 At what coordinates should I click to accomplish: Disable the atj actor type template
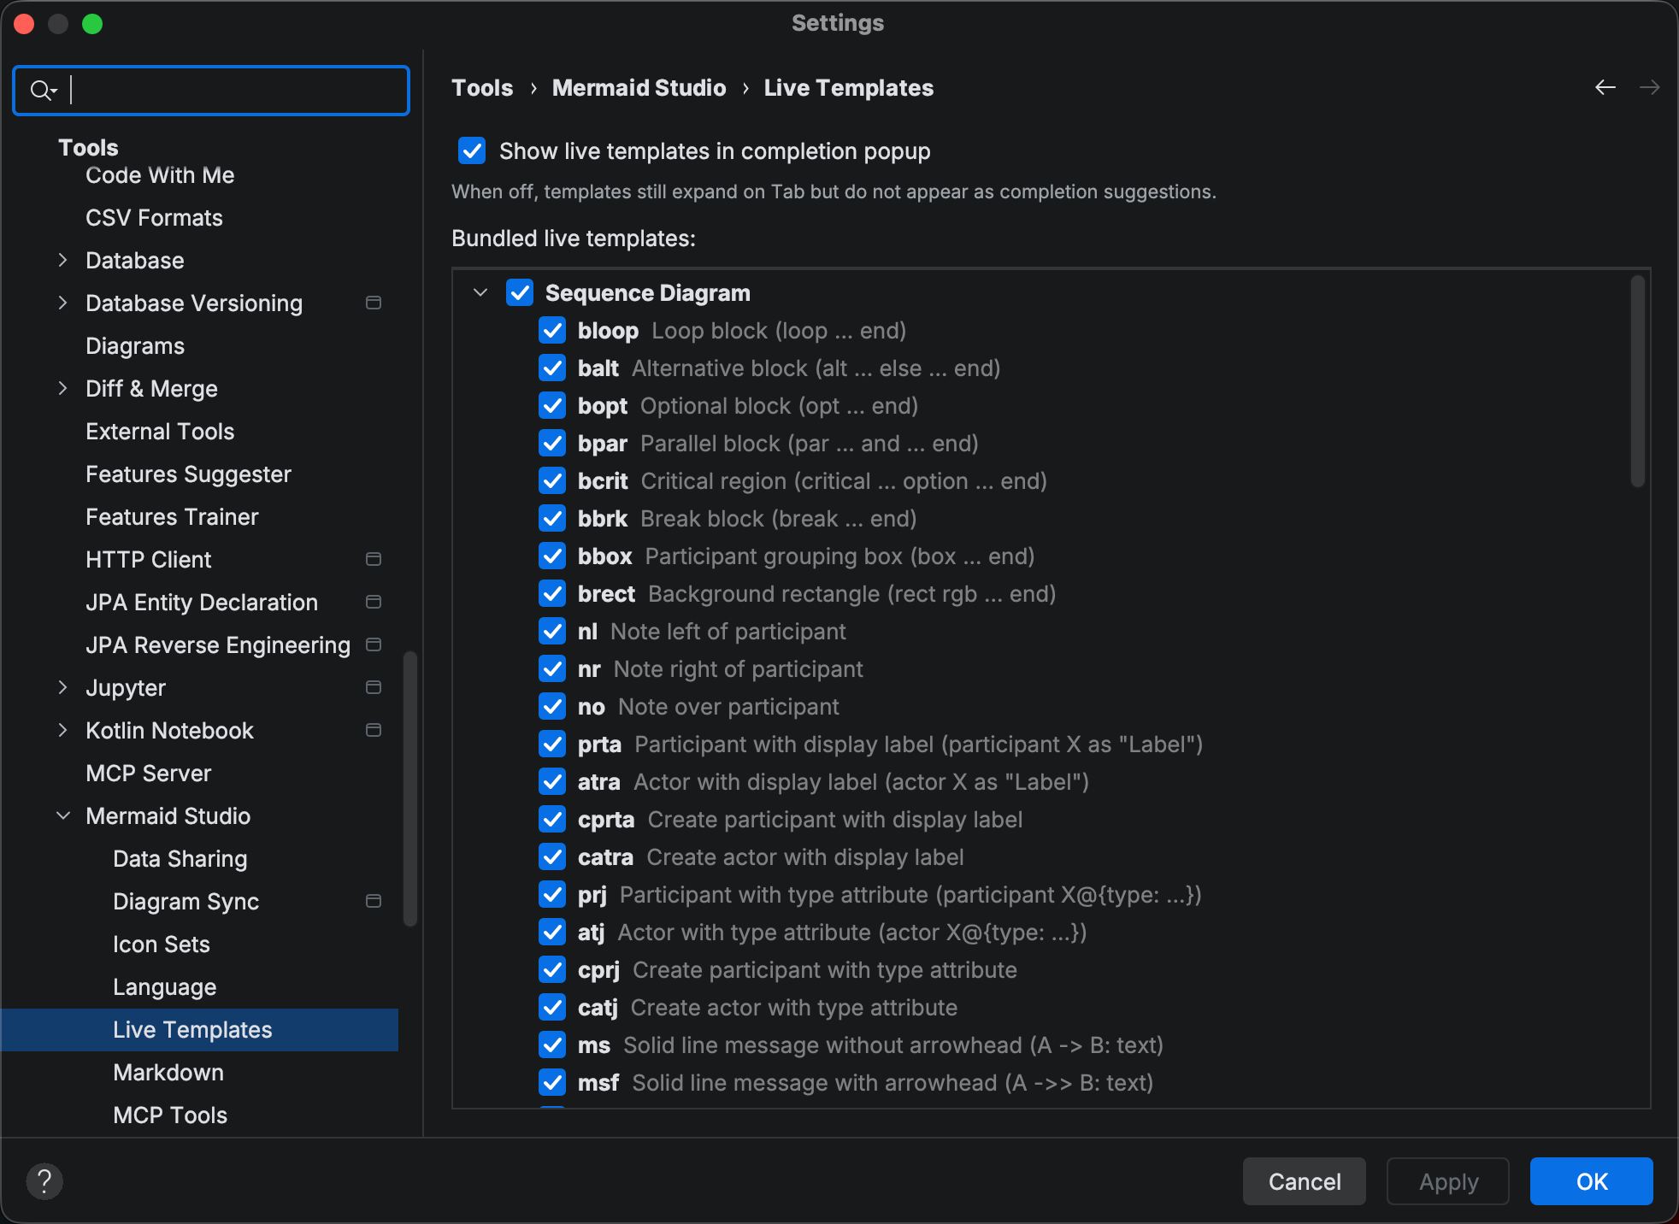click(x=552, y=932)
